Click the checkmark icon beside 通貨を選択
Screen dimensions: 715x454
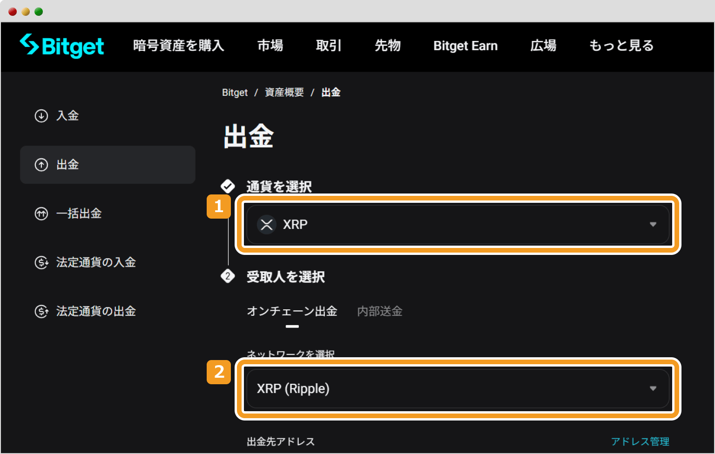[228, 186]
